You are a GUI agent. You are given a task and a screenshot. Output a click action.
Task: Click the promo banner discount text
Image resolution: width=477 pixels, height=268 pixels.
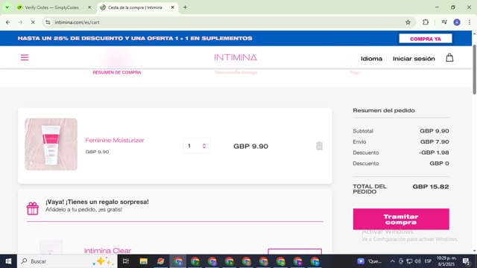point(135,38)
